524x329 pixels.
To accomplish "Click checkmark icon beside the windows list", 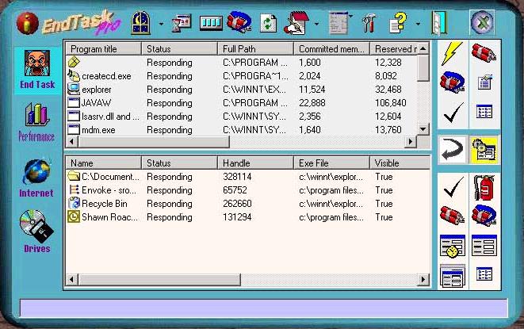I will 453,186.
